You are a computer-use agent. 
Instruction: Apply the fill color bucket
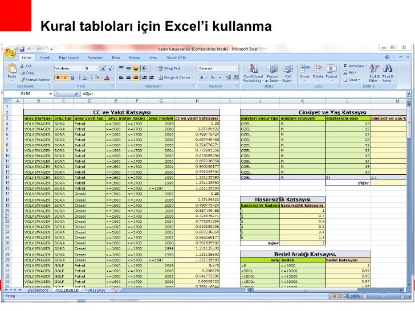[96, 77]
